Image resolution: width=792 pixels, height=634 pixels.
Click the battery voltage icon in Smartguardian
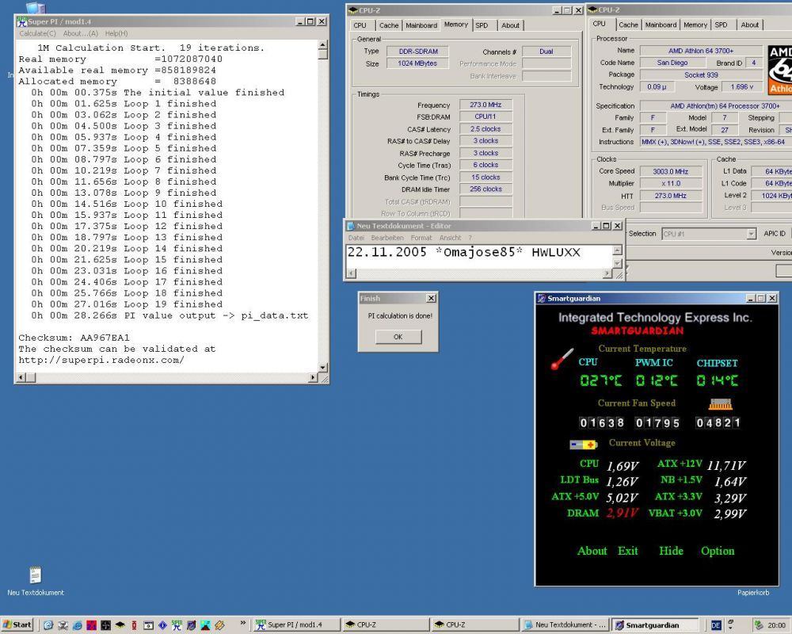[x=584, y=445]
